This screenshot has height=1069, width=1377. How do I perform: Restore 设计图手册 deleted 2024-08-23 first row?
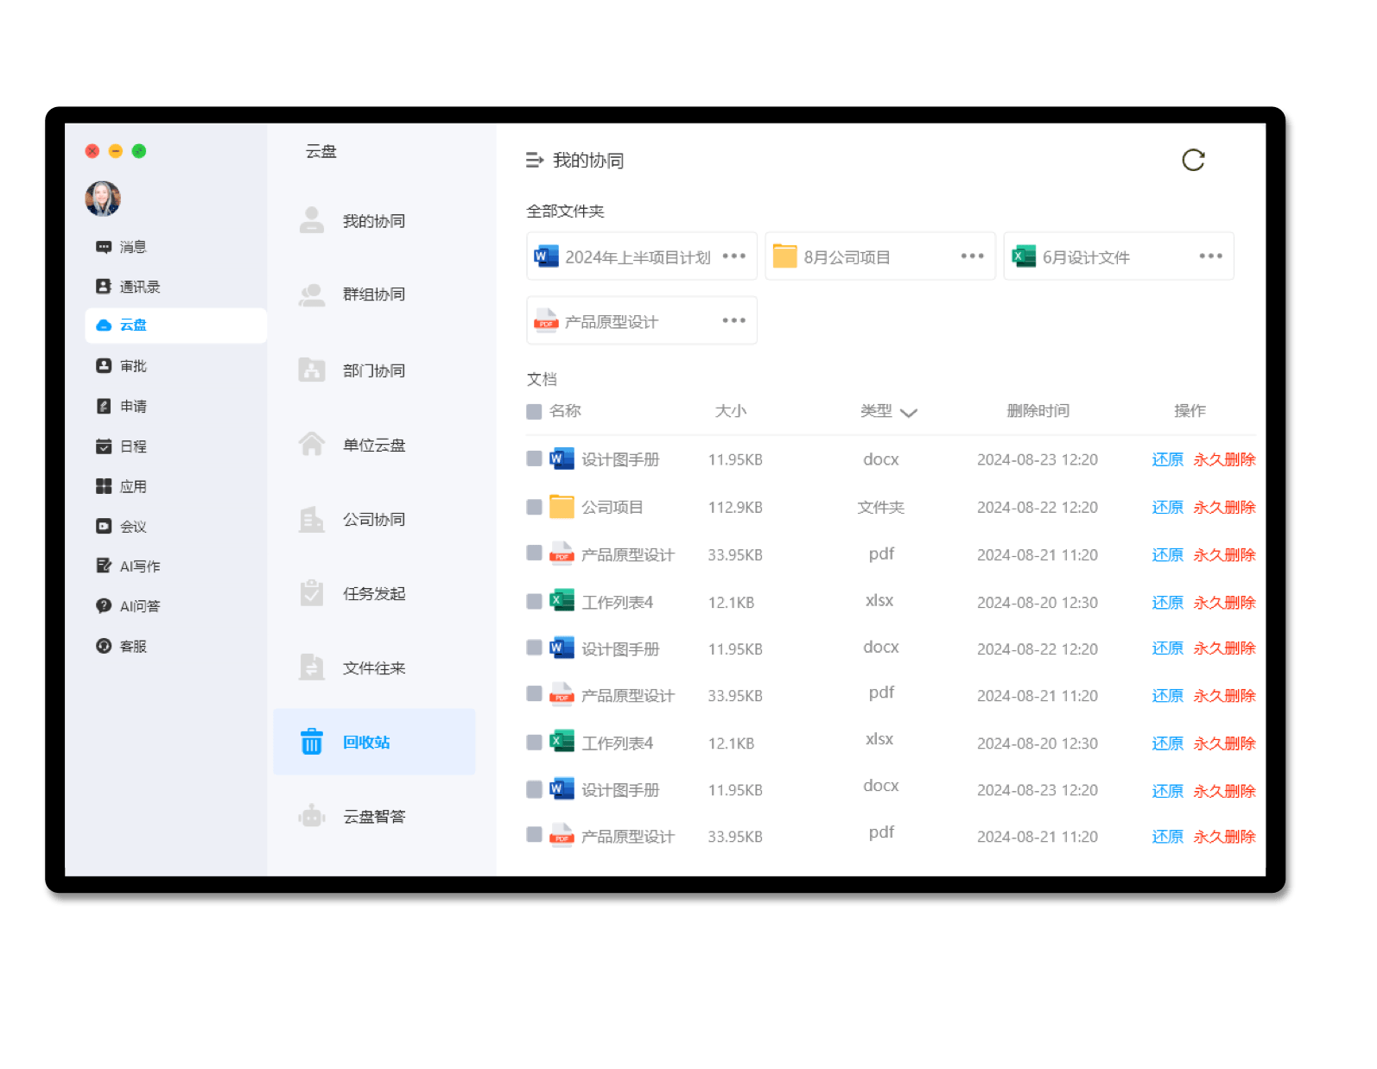pos(1167,459)
